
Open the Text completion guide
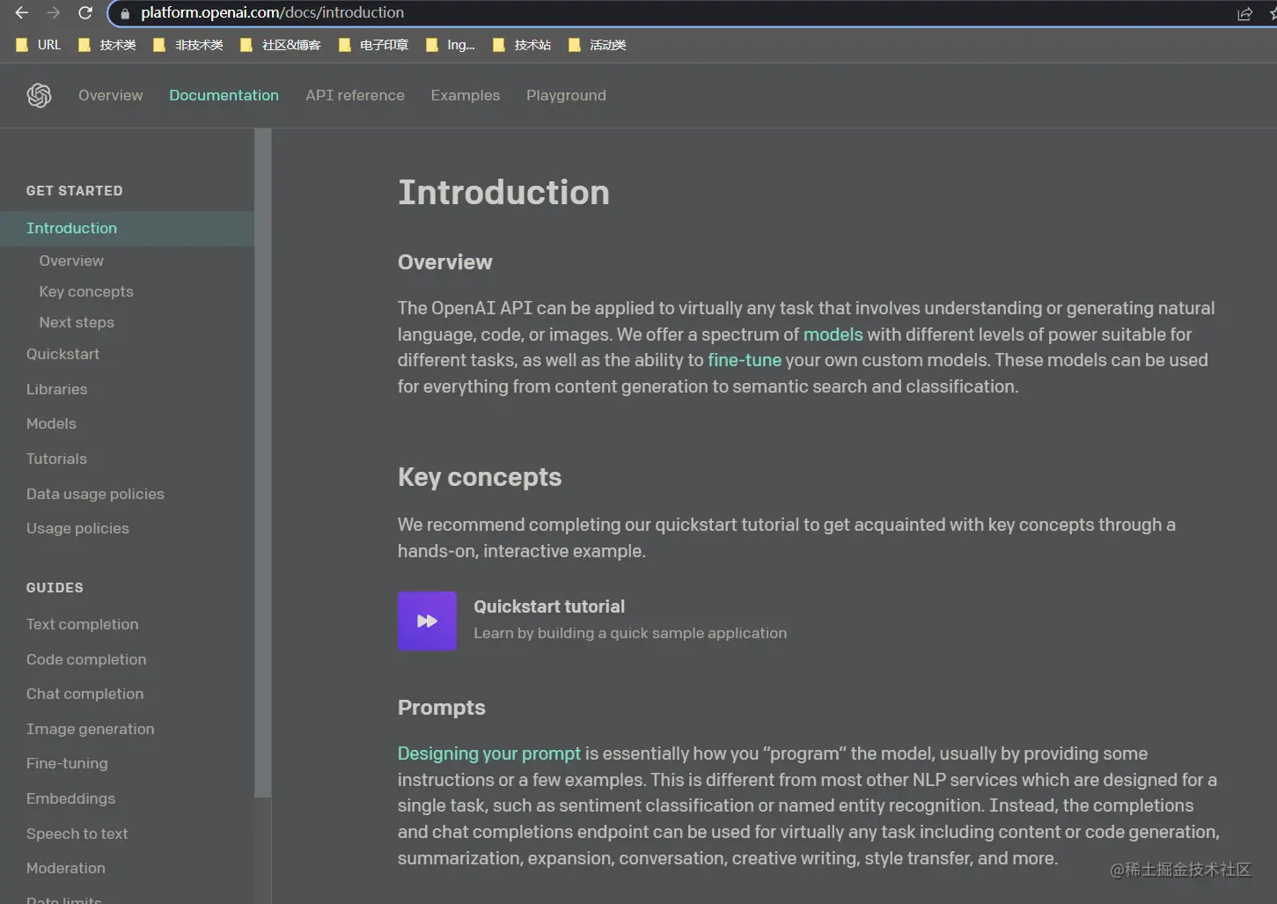coord(82,624)
